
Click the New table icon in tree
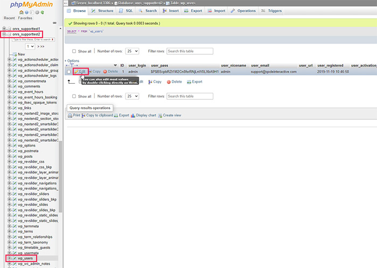[15, 54]
